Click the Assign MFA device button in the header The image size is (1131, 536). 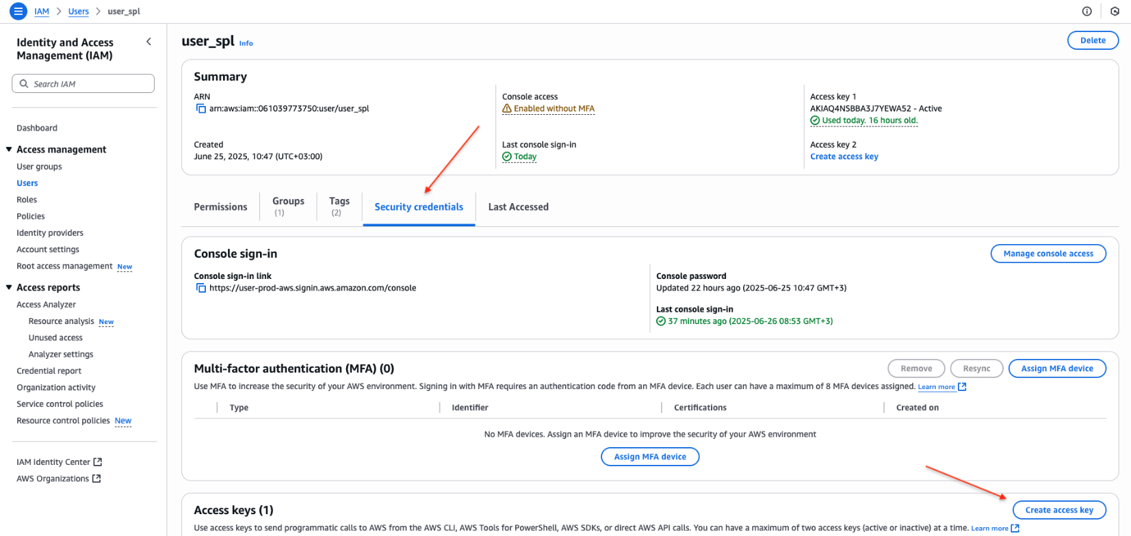pos(1056,368)
